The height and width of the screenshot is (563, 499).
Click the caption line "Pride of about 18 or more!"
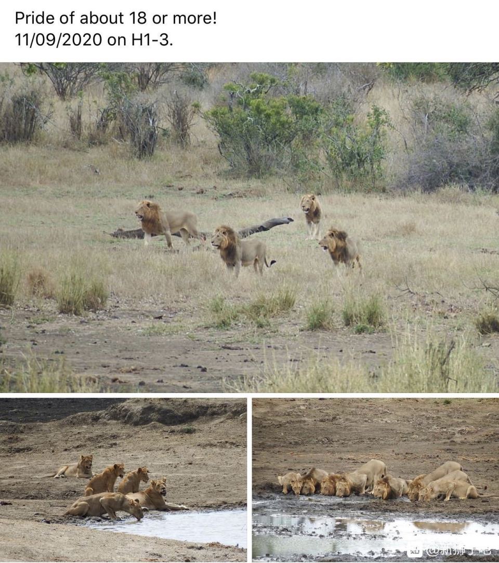115,18
